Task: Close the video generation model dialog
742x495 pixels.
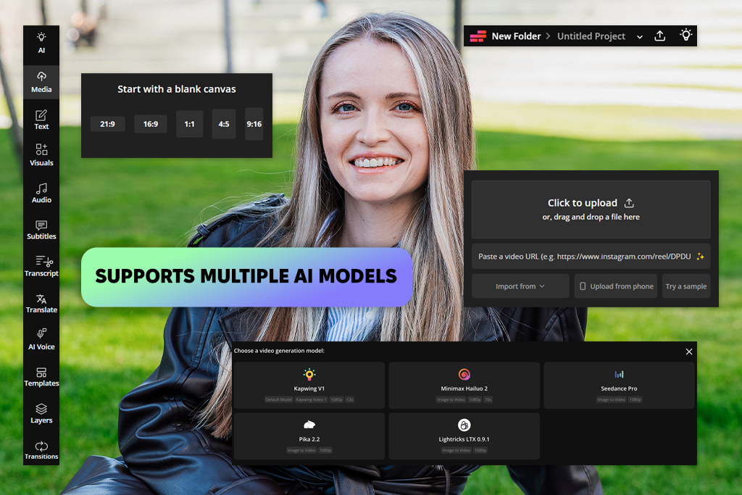Action: pos(689,352)
